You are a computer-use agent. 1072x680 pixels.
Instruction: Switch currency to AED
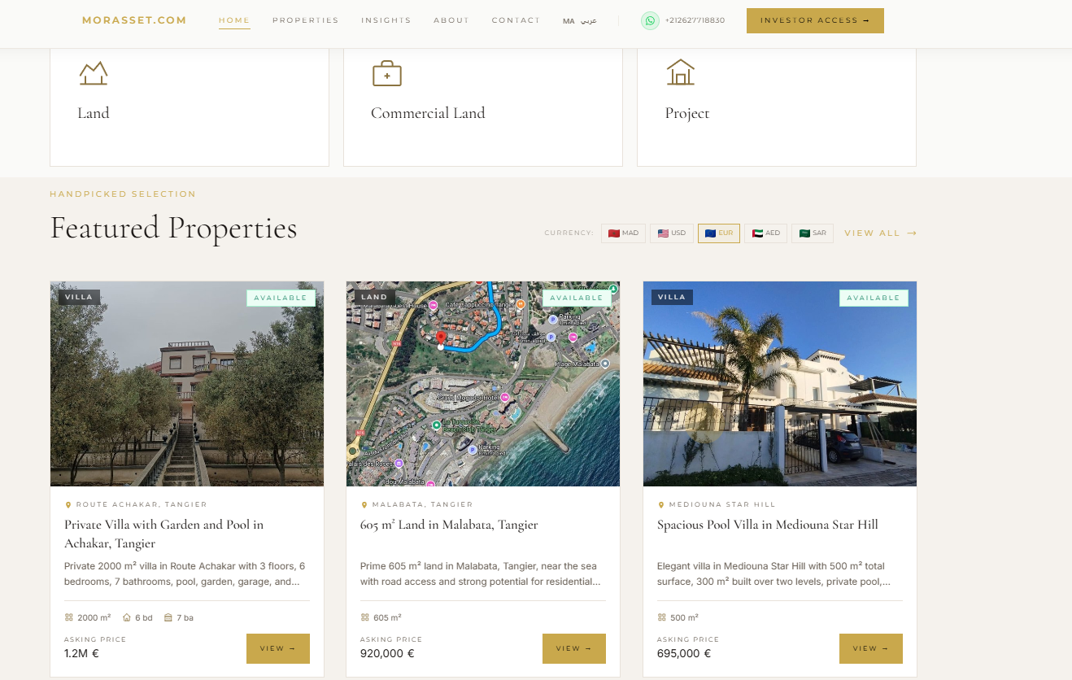coord(766,233)
